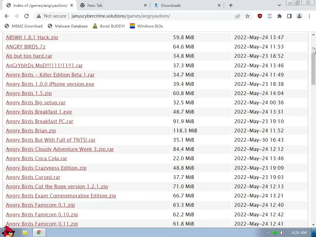316x237 pixels.
Task: Download Angry Birds Coca Cola.rar
Action: [x=36, y=158]
